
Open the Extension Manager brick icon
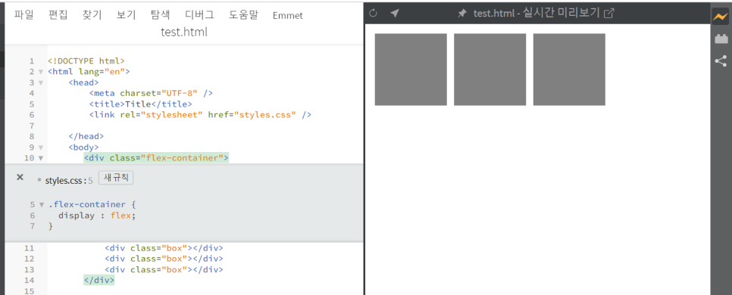721,39
